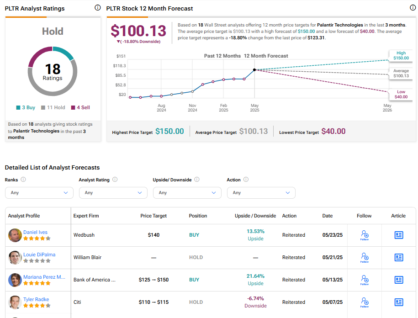The width and height of the screenshot is (418, 318).
Task: Expand the Ranks filter dropdown
Action: click(x=39, y=193)
